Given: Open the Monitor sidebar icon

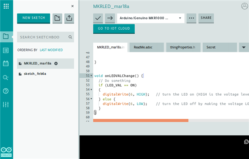Looking at the screenshot, I should pyautogui.click(x=6, y=77).
